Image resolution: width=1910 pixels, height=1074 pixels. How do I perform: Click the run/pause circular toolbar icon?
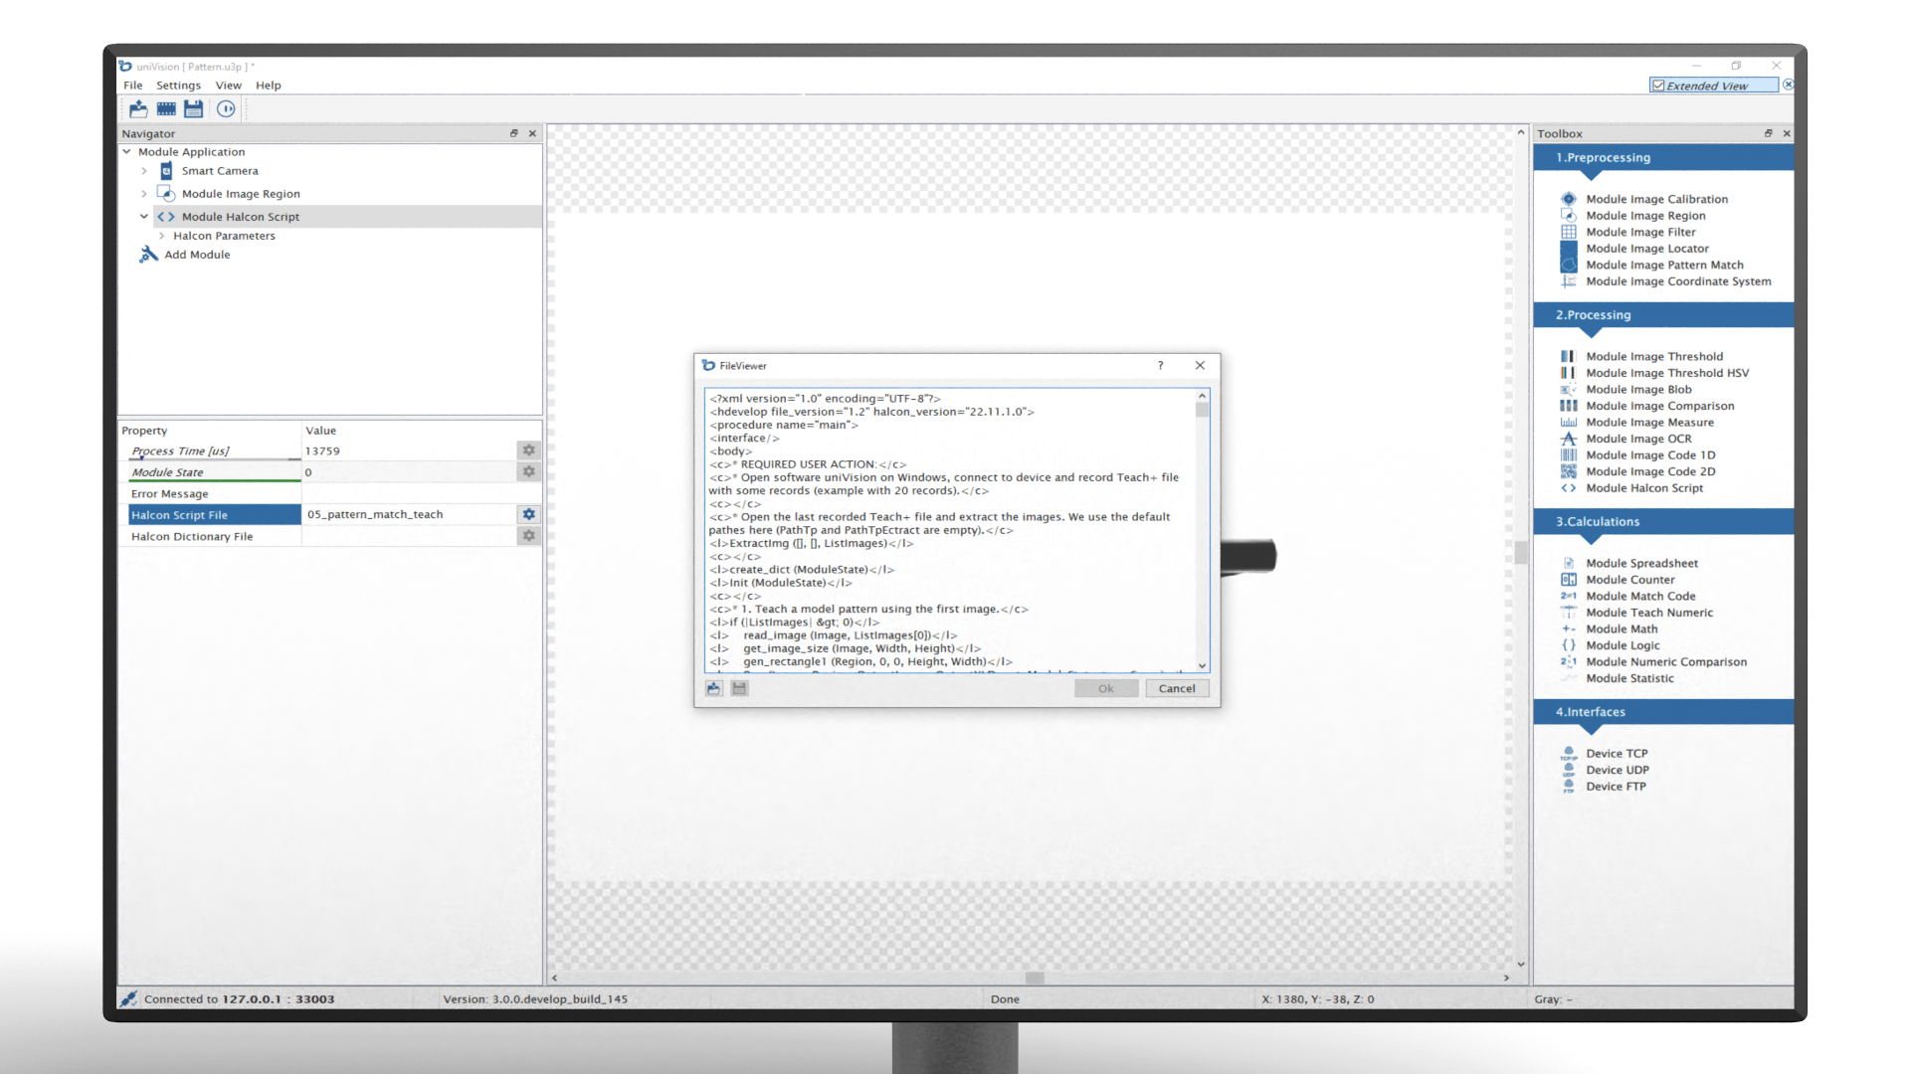tap(226, 108)
